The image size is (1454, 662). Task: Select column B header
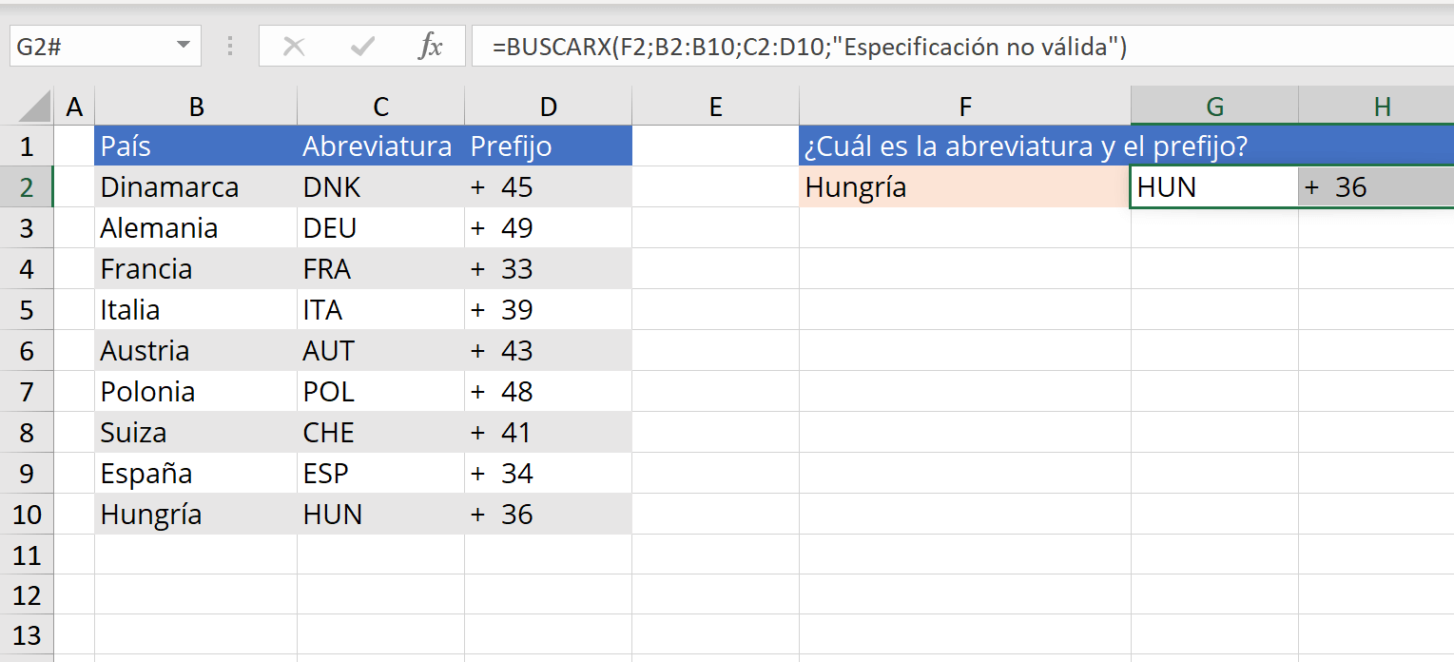point(196,107)
